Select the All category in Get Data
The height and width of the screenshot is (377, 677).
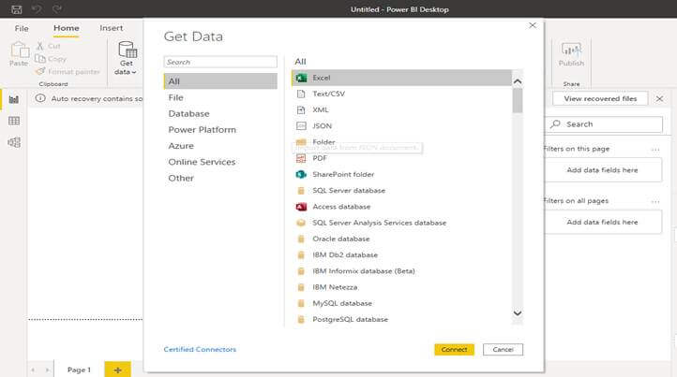pos(220,81)
